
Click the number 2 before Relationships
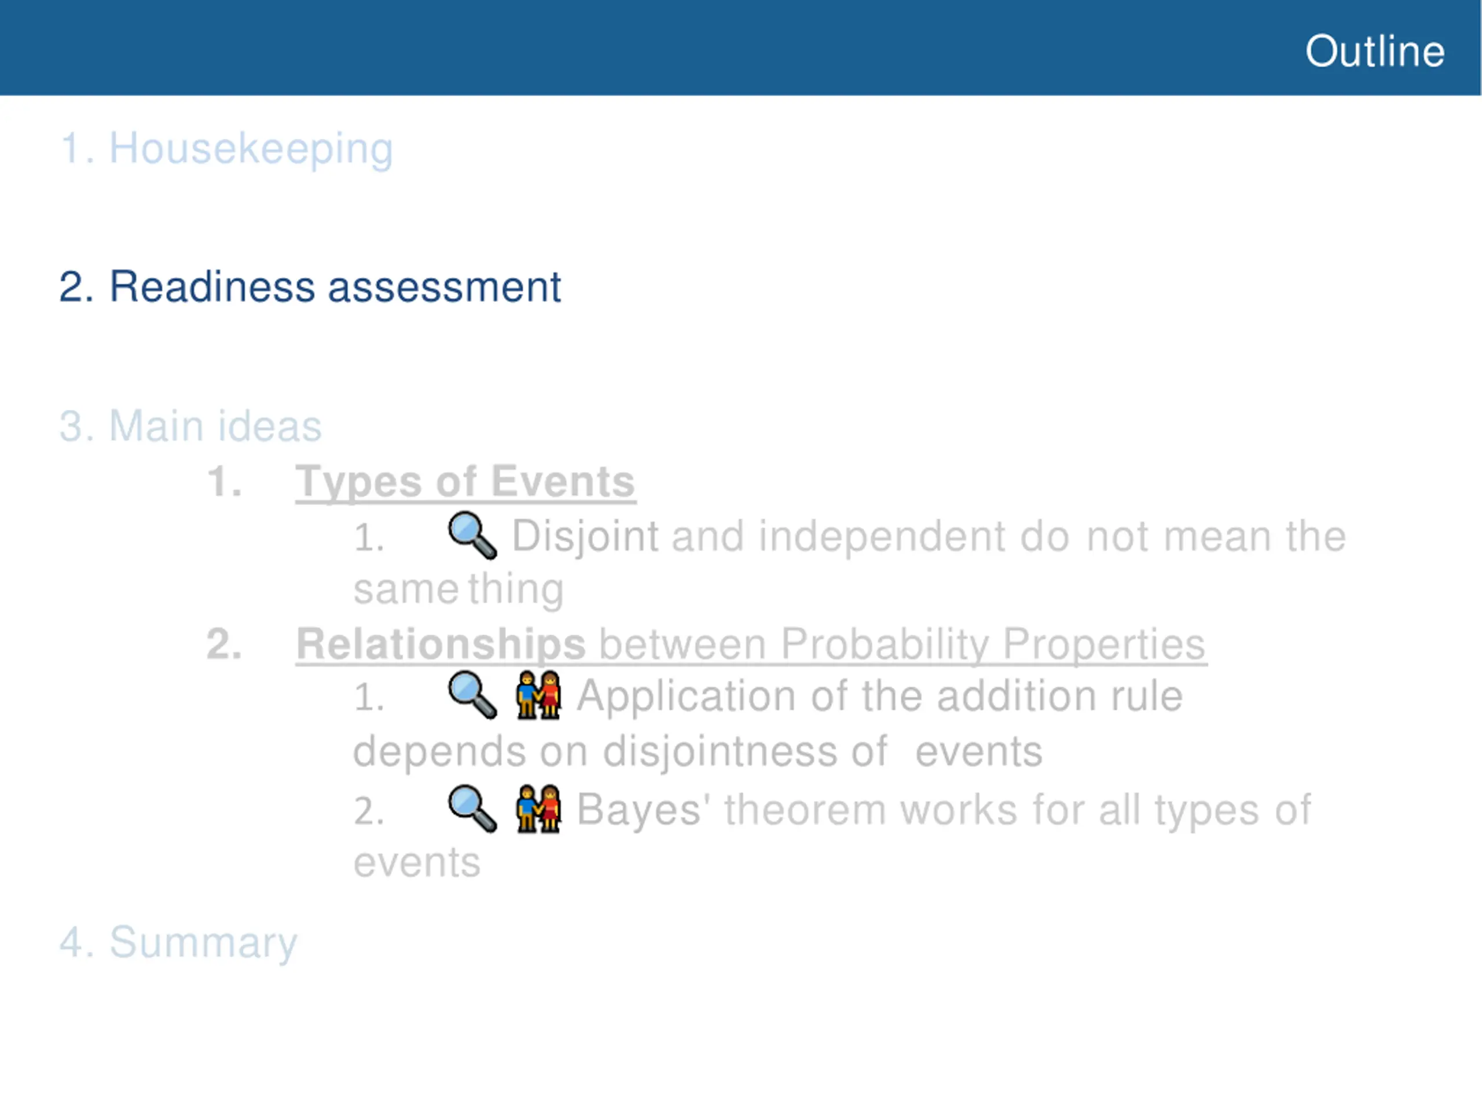click(224, 644)
